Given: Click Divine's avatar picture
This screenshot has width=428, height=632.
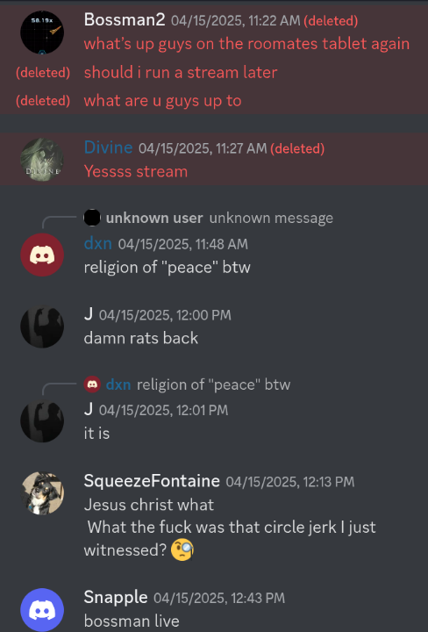Looking at the screenshot, I should 42,160.
